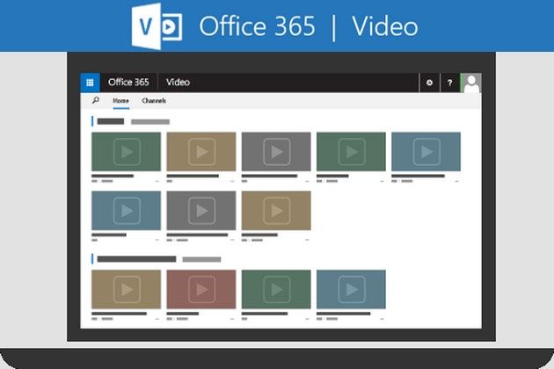This screenshot has width=554, height=369.
Task: Play the green video in the bottom row
Action: pyautogui.click(x=276, y=289)
